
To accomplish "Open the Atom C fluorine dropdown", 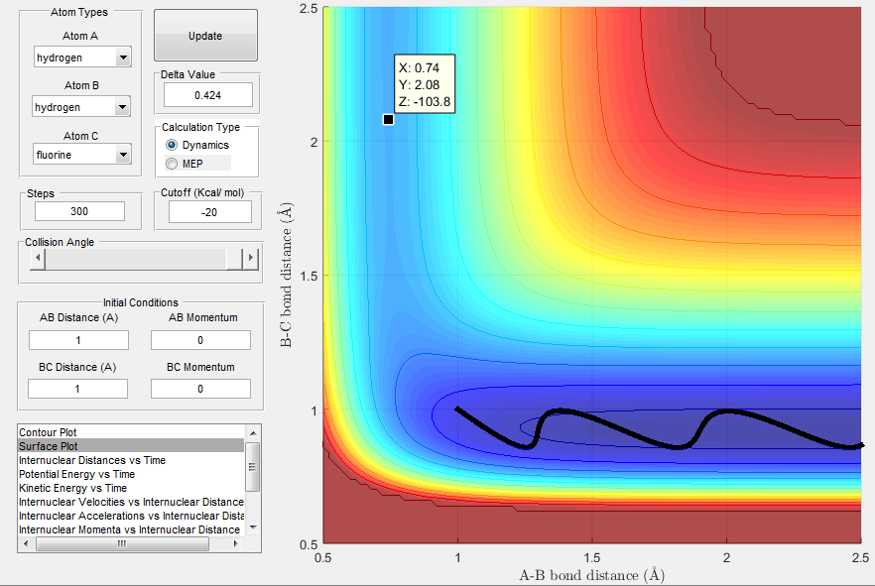I will point(82,155).
